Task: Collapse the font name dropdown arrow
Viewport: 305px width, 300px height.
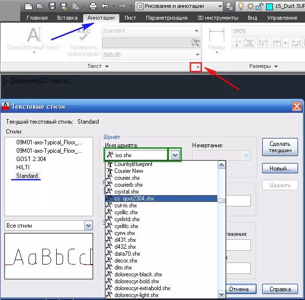Action: (x=175, y=155)
